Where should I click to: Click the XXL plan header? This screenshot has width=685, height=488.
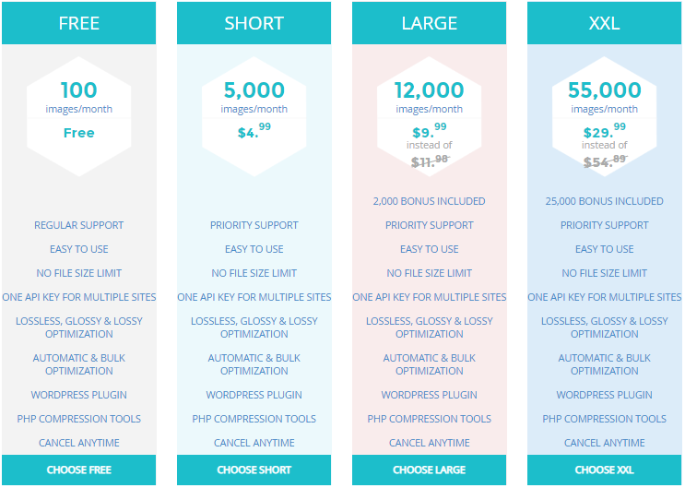pyautogui.click(x=604, y=23)
